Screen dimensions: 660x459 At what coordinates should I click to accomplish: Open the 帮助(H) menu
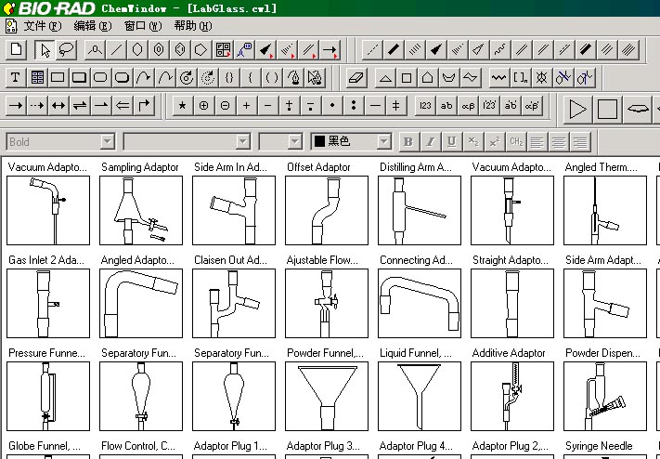pyautogui.click(x=190, y=25)
